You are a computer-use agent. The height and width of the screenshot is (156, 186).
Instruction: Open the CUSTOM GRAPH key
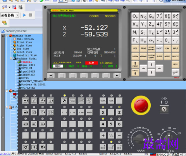tap(151, 56)
